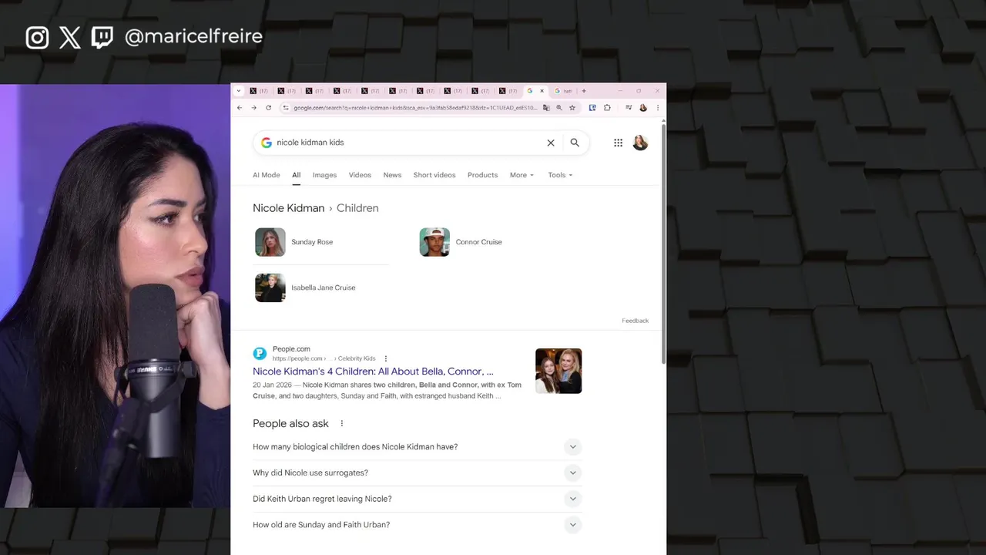Reload the Google search page
The image size is (986, 555).
click(268, 108)
